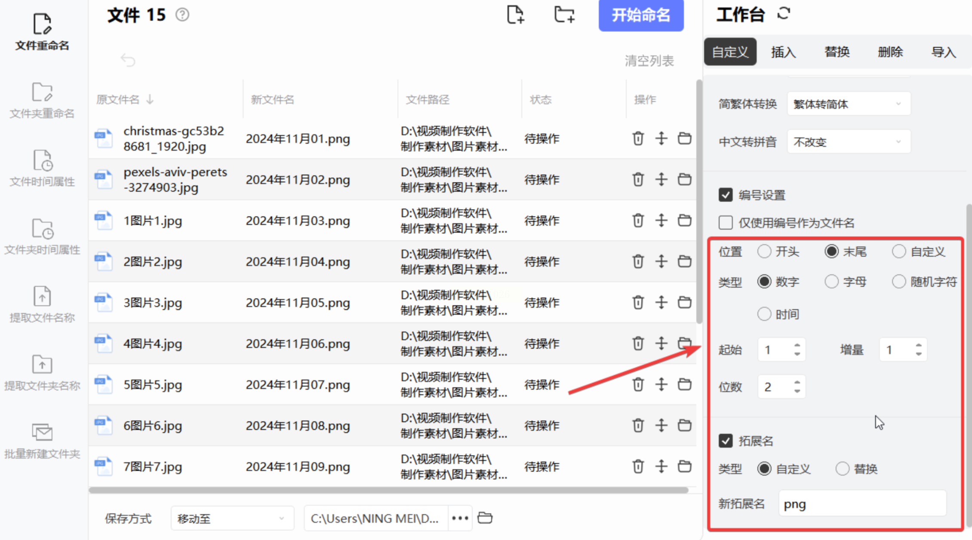The height and width of the screenshot is (540, 972).
Task: Open the 文件时间属性 sidebar tool
Action: (x=42, y=169)
